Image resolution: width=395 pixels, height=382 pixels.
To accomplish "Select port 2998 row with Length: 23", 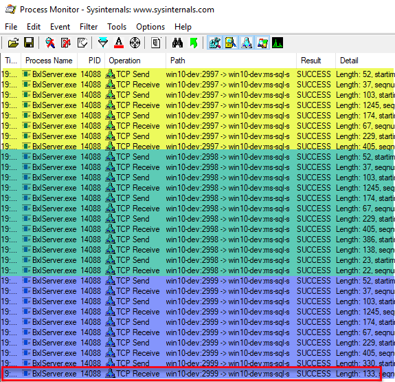I will (198, 260).
